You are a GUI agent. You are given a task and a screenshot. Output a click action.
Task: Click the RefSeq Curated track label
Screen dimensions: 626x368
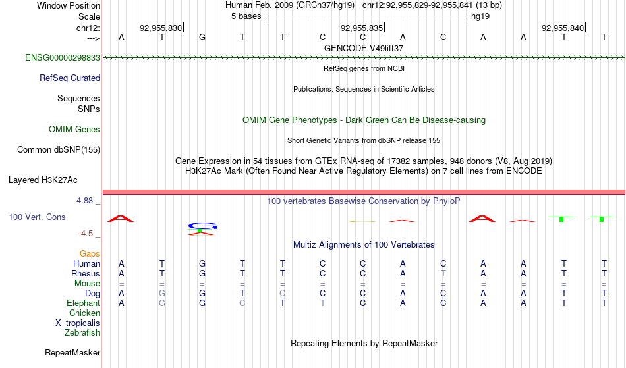[69, 78]
